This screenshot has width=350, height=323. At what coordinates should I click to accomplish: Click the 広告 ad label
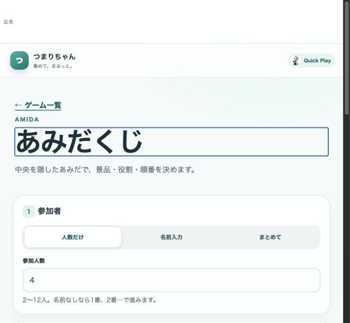pos(8,22)
